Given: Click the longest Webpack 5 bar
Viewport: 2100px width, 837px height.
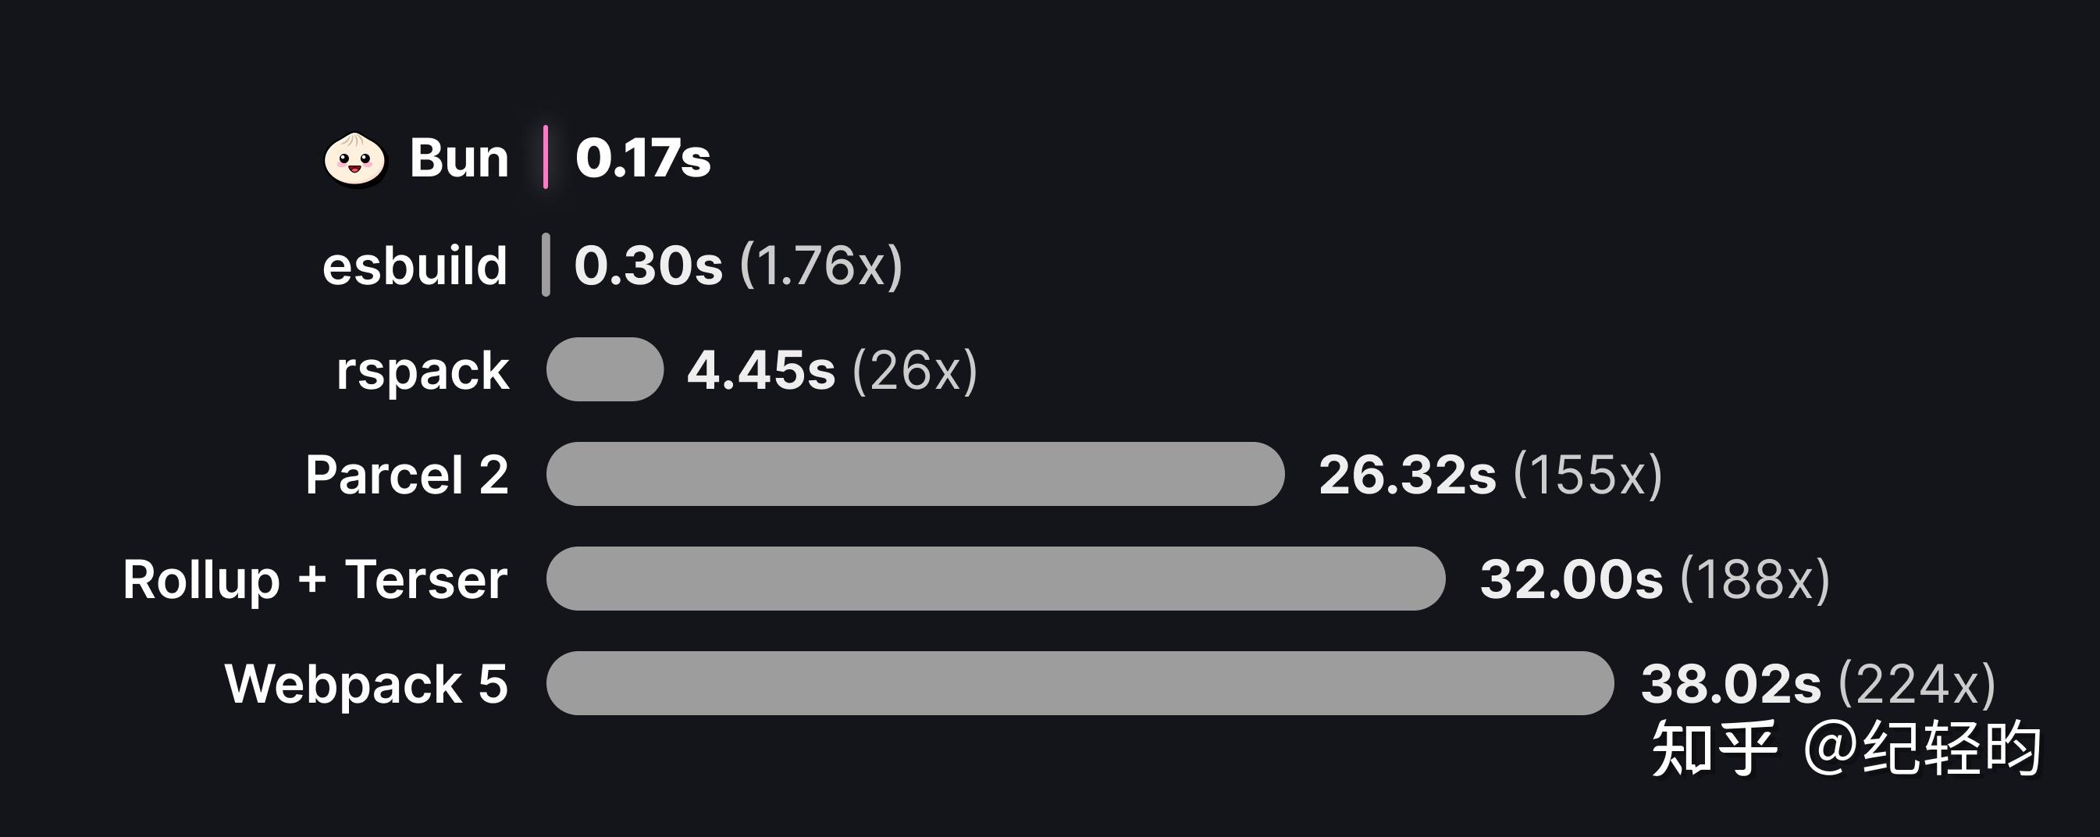Looking at the screenshot, I should tap(1080, 683).
